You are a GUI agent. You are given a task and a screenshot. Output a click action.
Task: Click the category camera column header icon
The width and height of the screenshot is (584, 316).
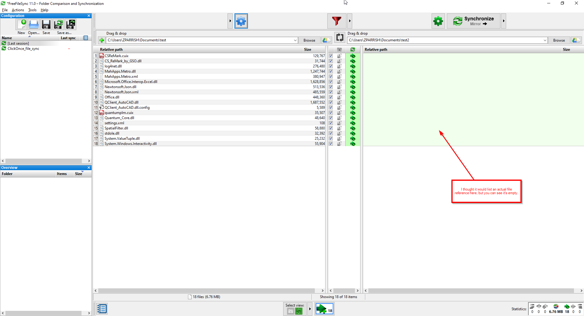[339, 50]
